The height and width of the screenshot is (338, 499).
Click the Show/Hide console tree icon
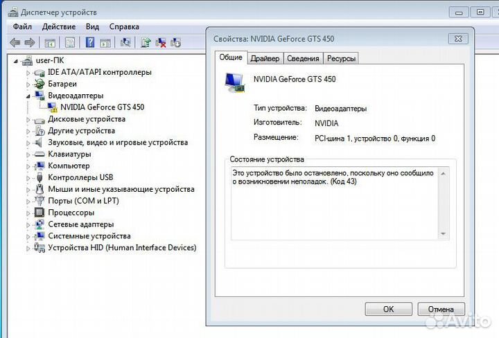coord(51,42)
